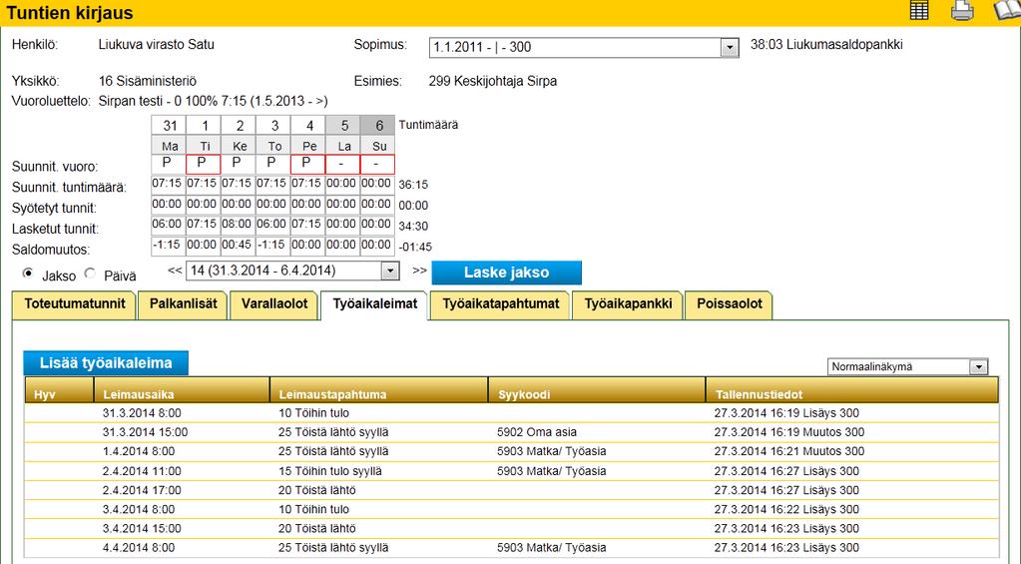Image resolution: width=1021 pixels, height=564 pixels.
Task: Select row 3.4.2014 15:00 Töistä lähtö
Action: (511, 528)
